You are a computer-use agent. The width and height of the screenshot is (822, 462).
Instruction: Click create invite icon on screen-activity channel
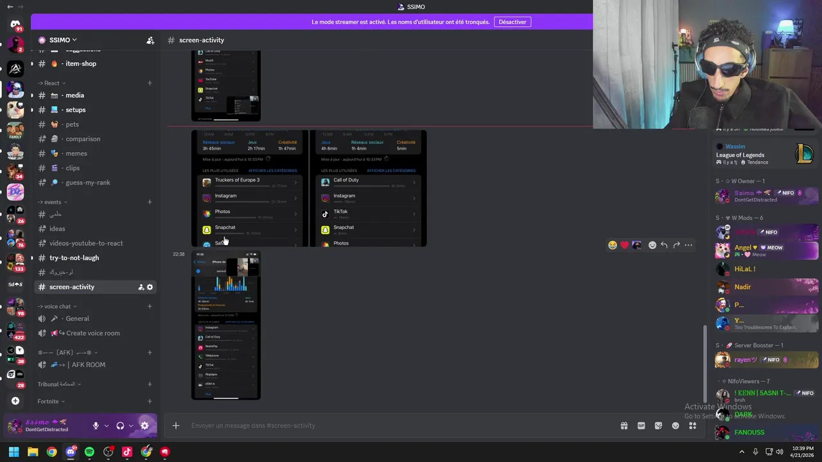tap(141, 287)
